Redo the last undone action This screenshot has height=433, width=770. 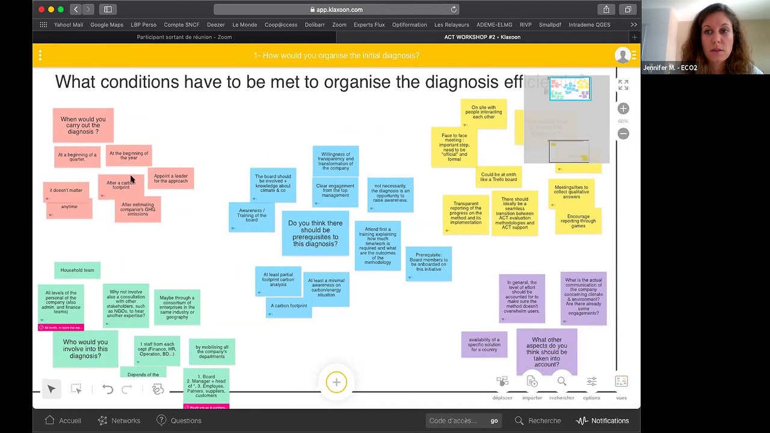(x=126, y=390)
